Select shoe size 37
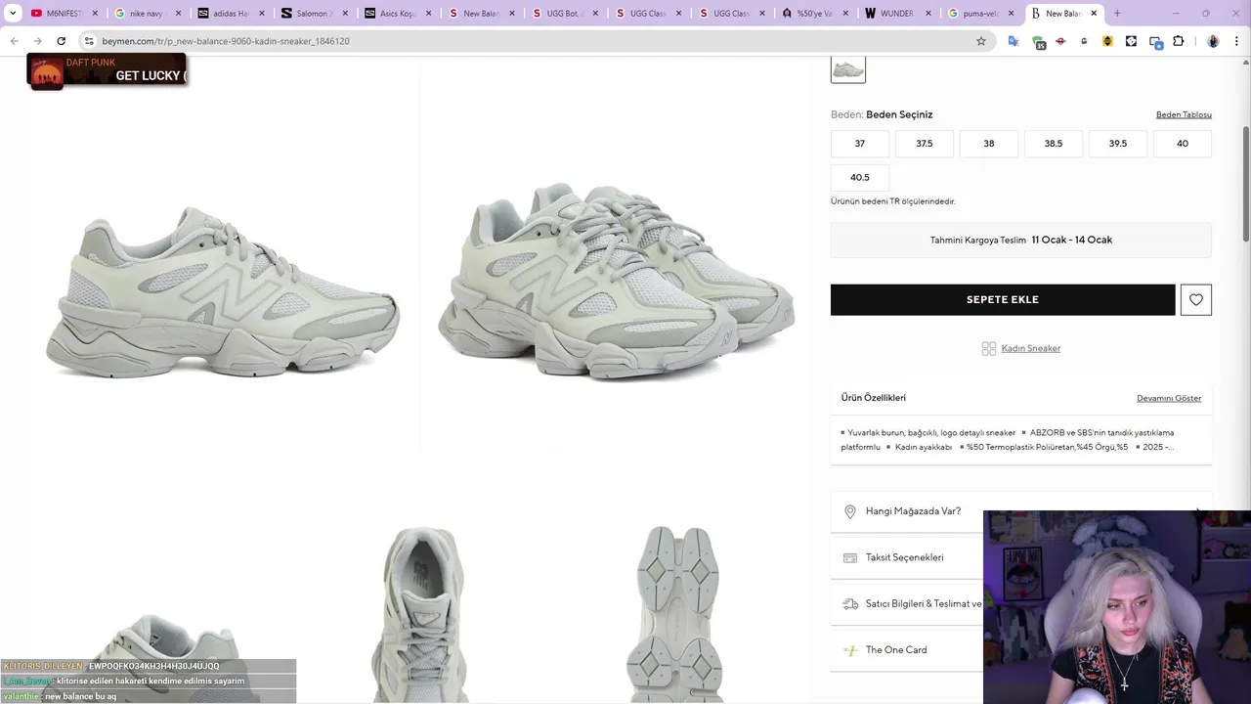 [860, 144]
